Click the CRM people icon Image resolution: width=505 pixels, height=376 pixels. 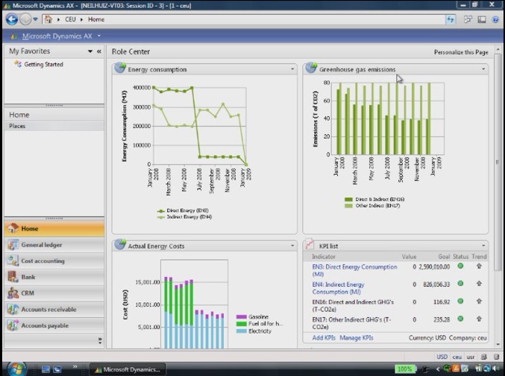13,293
